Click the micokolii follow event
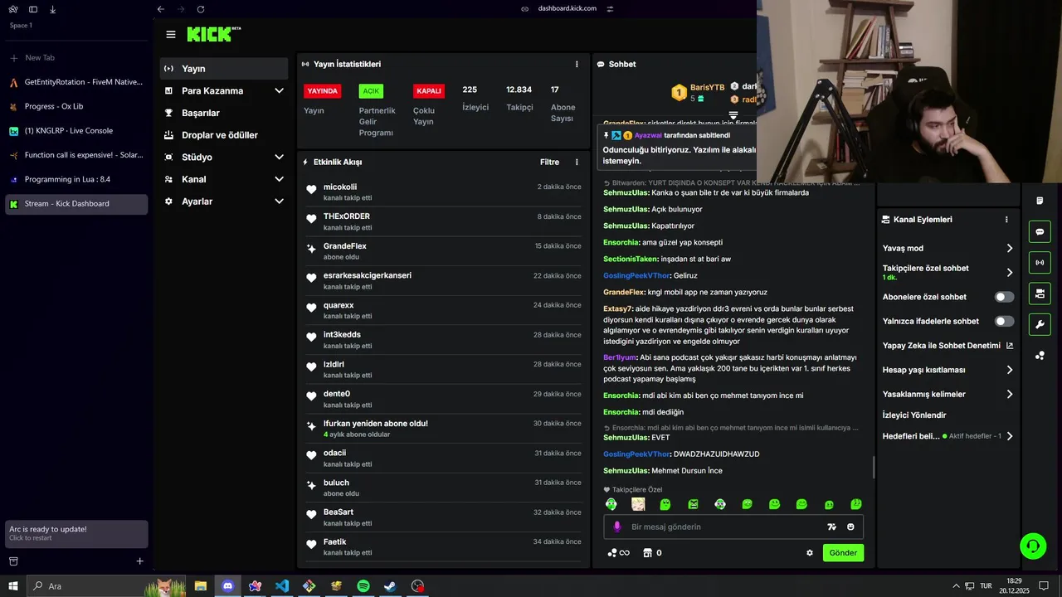This screenshot has height=597, width=1062. click(x=443, y=192)
